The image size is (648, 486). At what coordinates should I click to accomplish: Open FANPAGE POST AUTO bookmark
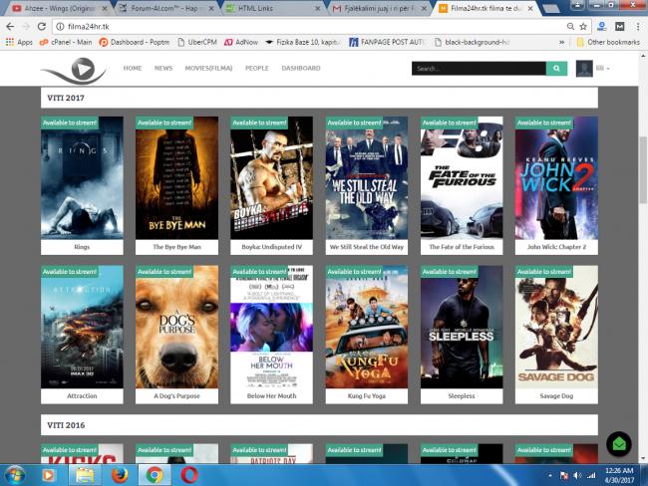coord(387,42)
